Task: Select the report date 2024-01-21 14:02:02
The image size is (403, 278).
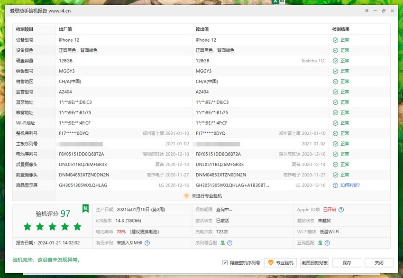Action: pyautogui.click(x=59, y=243)
